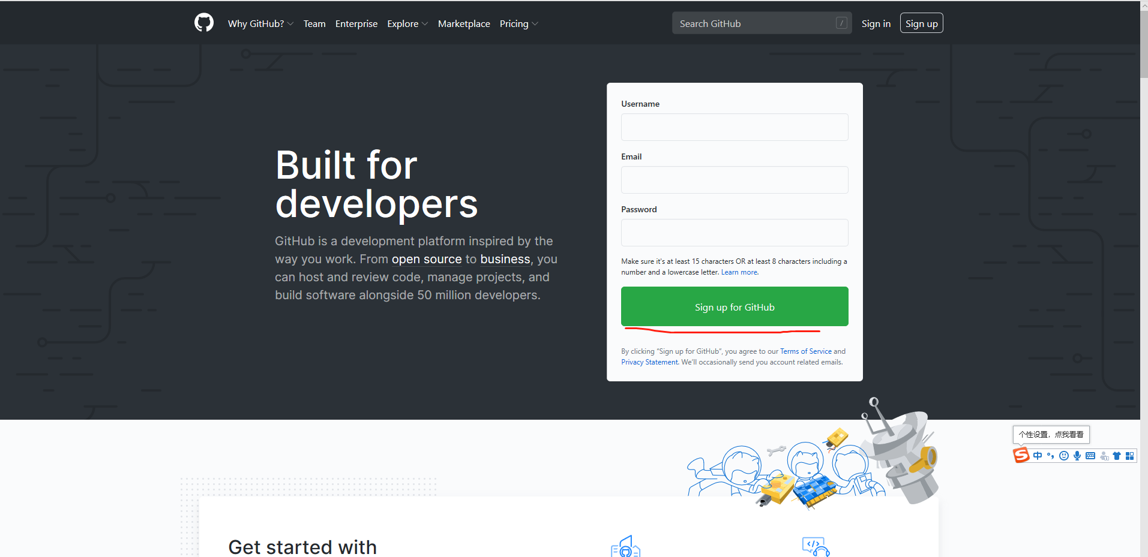This screenshot has width=1148, height=557.
Task: Expand the Pricing dropdown
Action: 518,23
